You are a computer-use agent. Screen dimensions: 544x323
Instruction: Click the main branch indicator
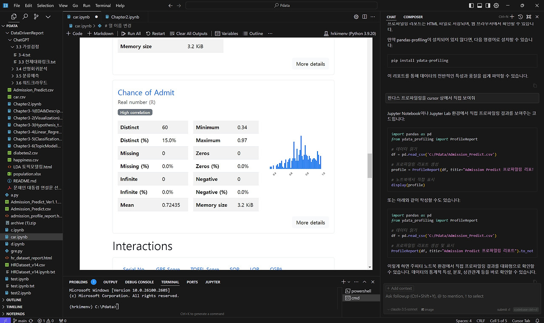coord(20,320)
